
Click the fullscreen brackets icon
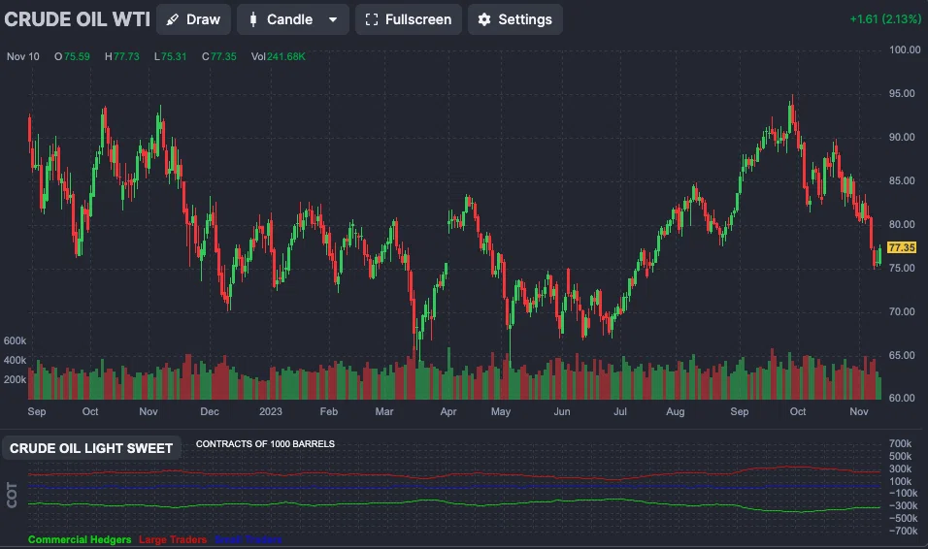pyautogui.click(x=372, y=19)
